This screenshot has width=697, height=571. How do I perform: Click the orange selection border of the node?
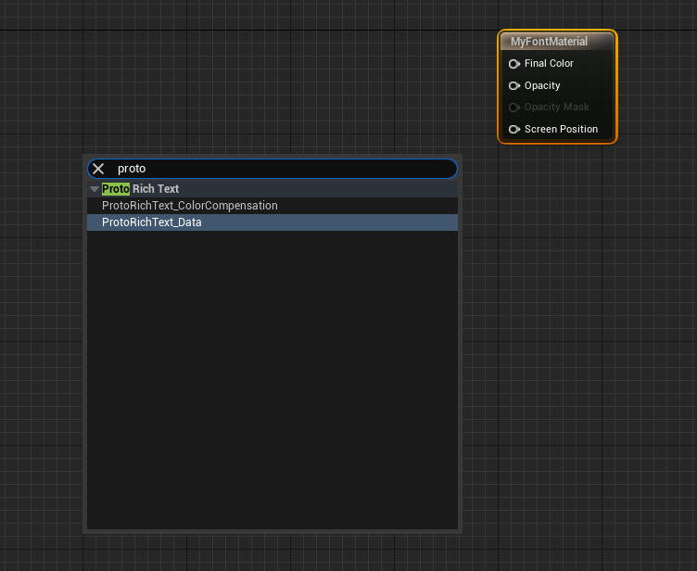(x=499, y=93)
